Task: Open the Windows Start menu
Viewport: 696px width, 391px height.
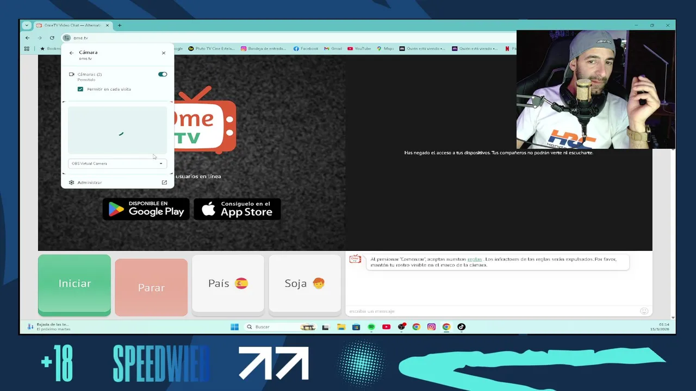Action: [x=234, y=327]
